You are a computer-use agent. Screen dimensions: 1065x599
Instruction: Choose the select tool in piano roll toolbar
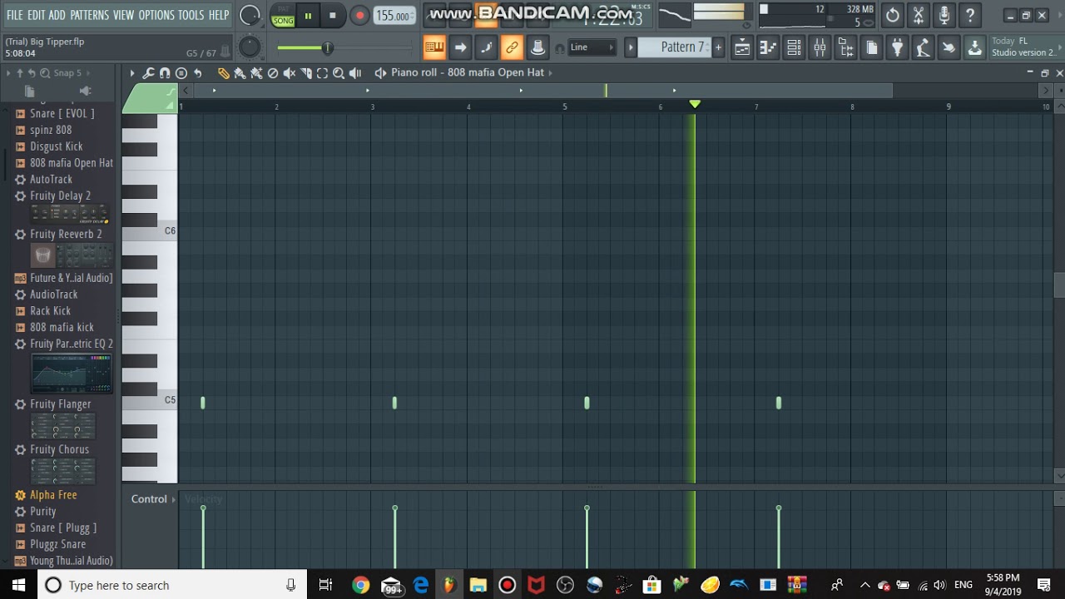[323, 73]
